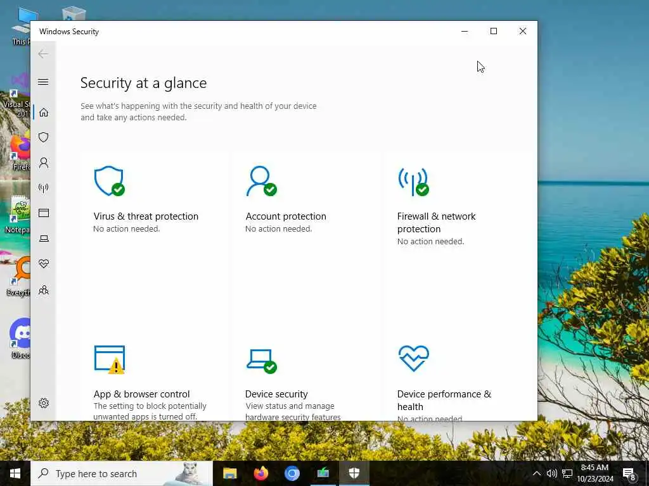Maximize the Windows Security window
The width and height of the screenshot is (649, 486).
pyautogui.click(x=494, y=32)
